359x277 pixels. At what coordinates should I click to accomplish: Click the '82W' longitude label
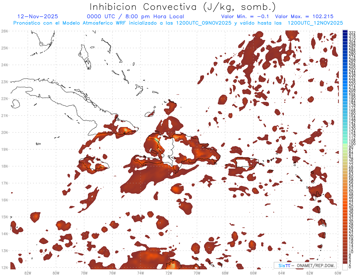click(x=28, y=273)
